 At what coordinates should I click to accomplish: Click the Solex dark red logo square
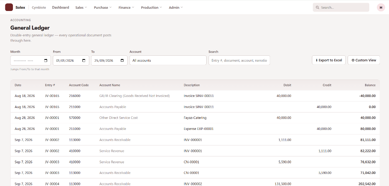pyautogui.click(x=9, y=8)
